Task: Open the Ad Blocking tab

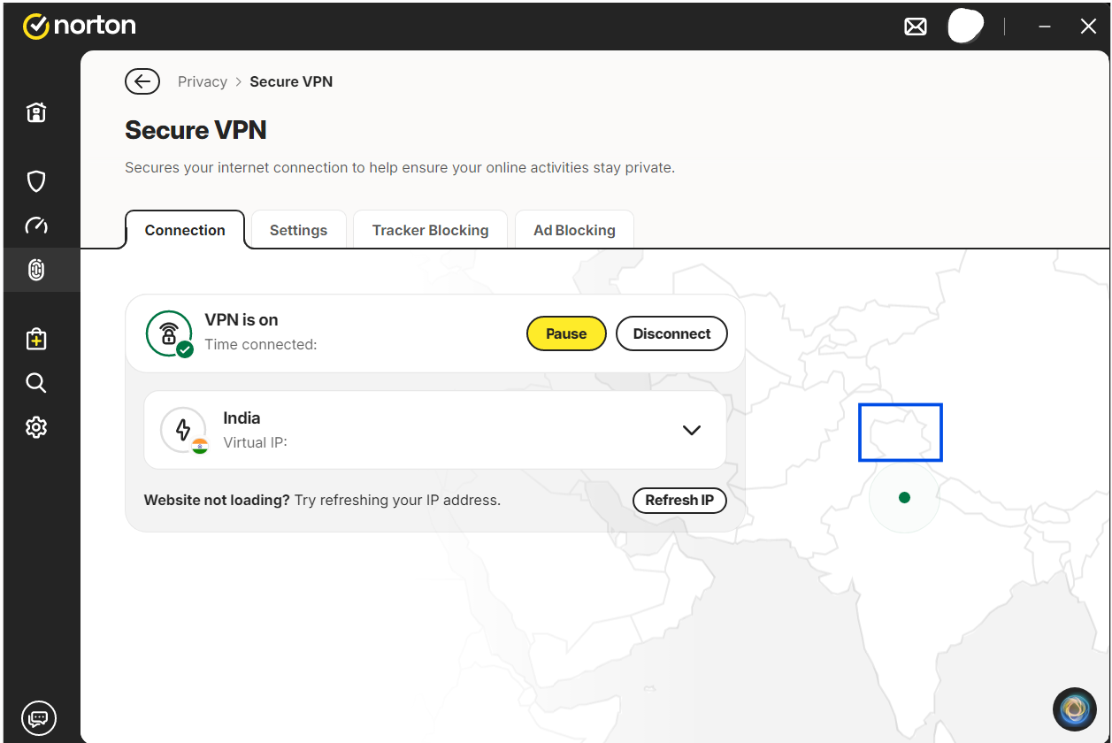Action: [x=574, y=230]
